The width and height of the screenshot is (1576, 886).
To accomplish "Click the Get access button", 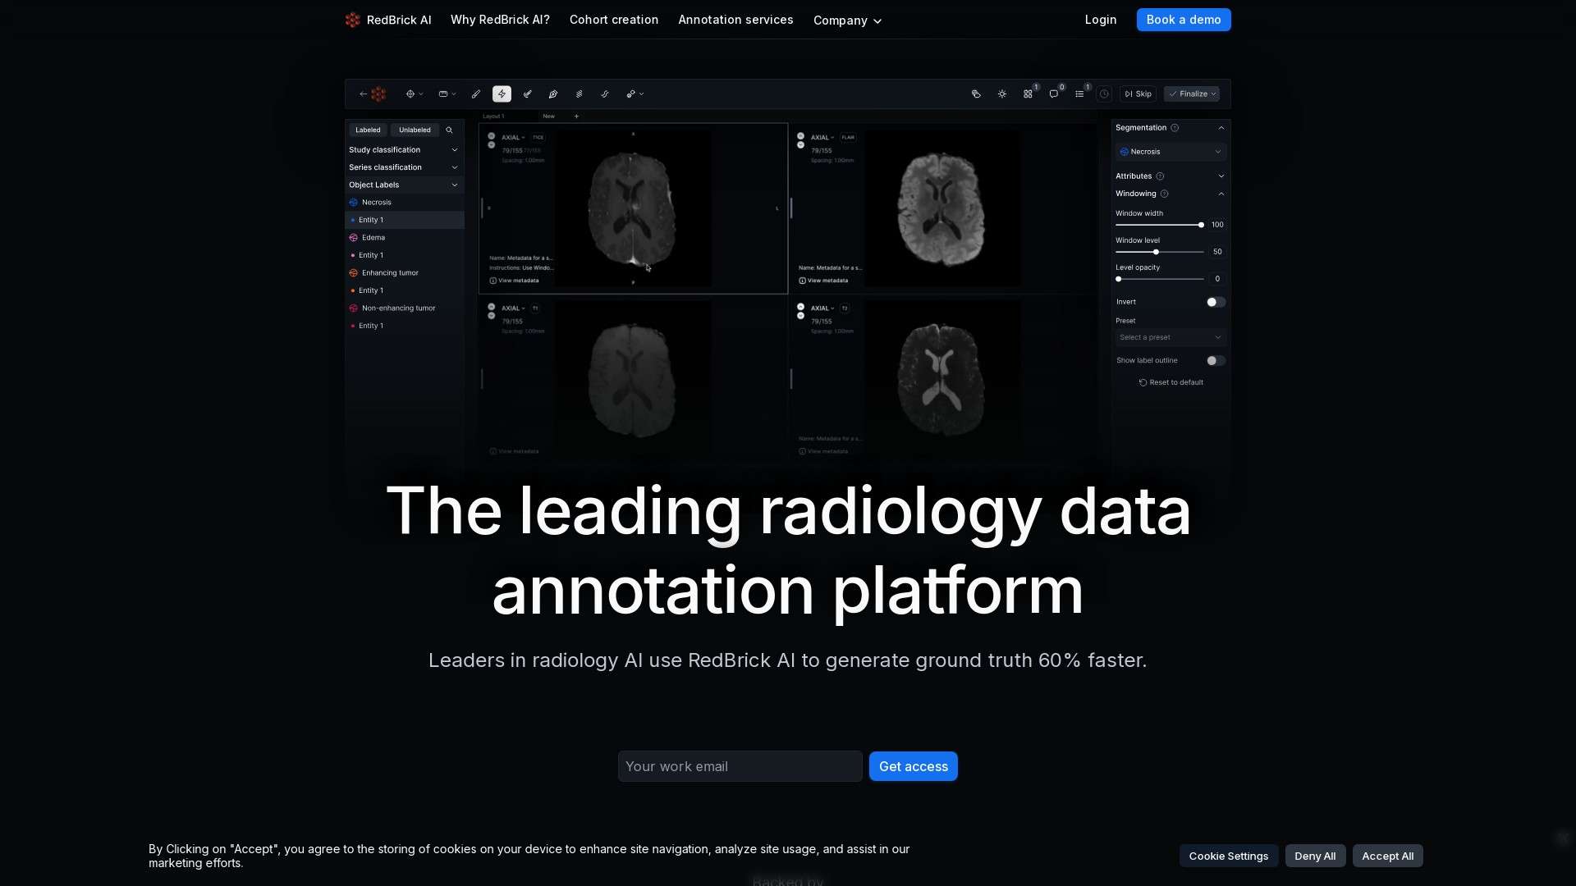I will point(914,766).
